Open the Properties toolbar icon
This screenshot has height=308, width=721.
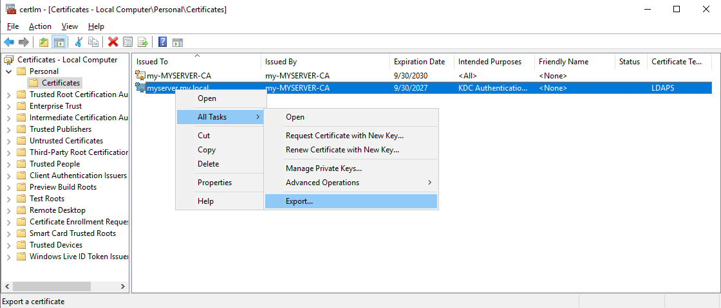coord(128,42)
